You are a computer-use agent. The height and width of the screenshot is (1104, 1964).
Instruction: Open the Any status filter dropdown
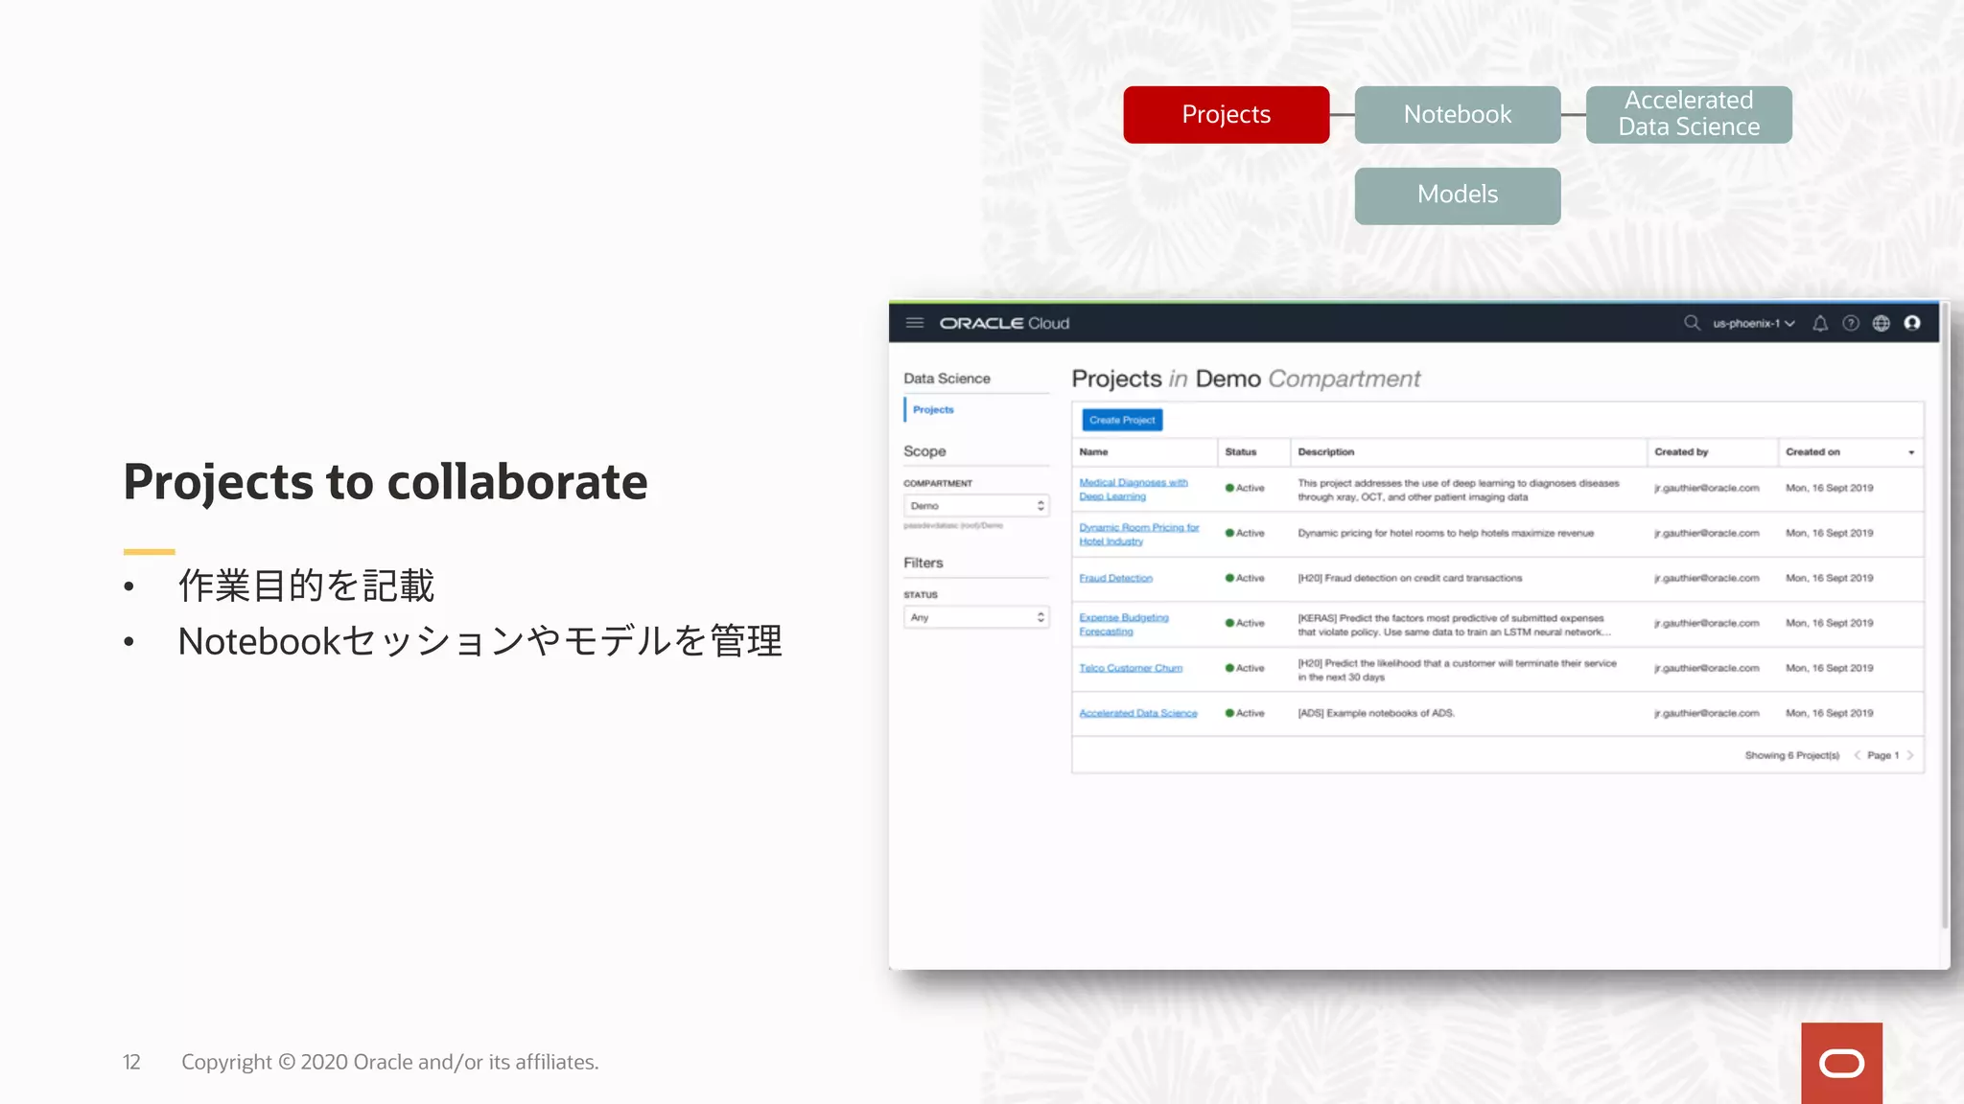tap(976, 617)
